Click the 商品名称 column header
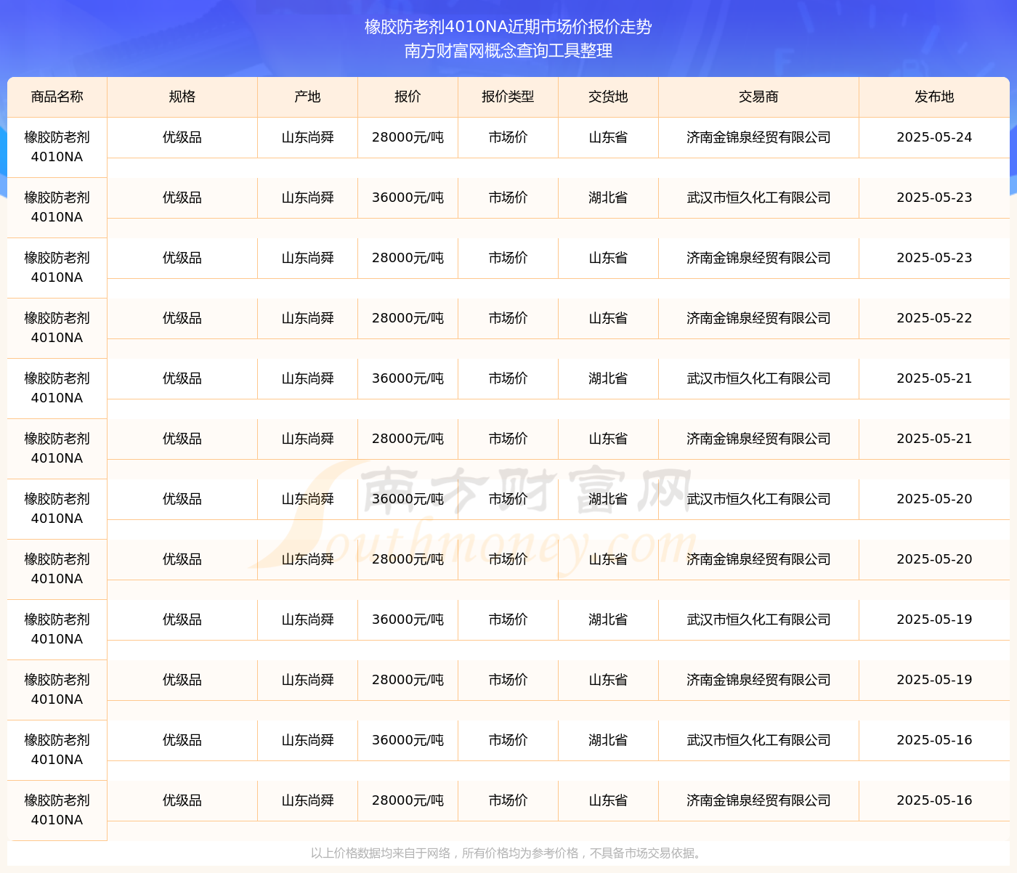The image size is (1017, 873). (x=57, y=97)
